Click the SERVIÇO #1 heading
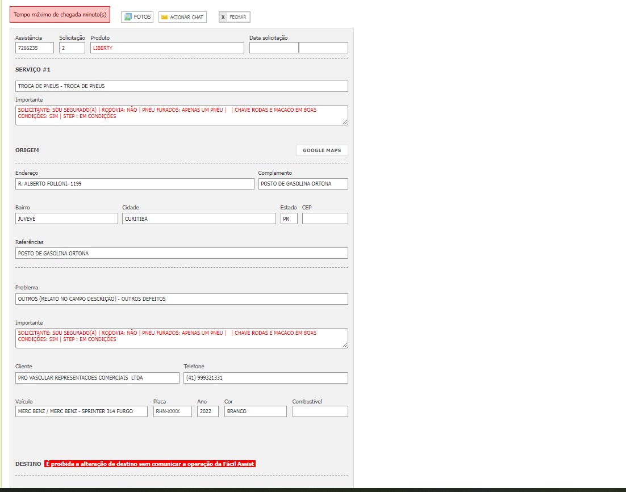This screenshot has width=626, height=492. tap(33, 69)
